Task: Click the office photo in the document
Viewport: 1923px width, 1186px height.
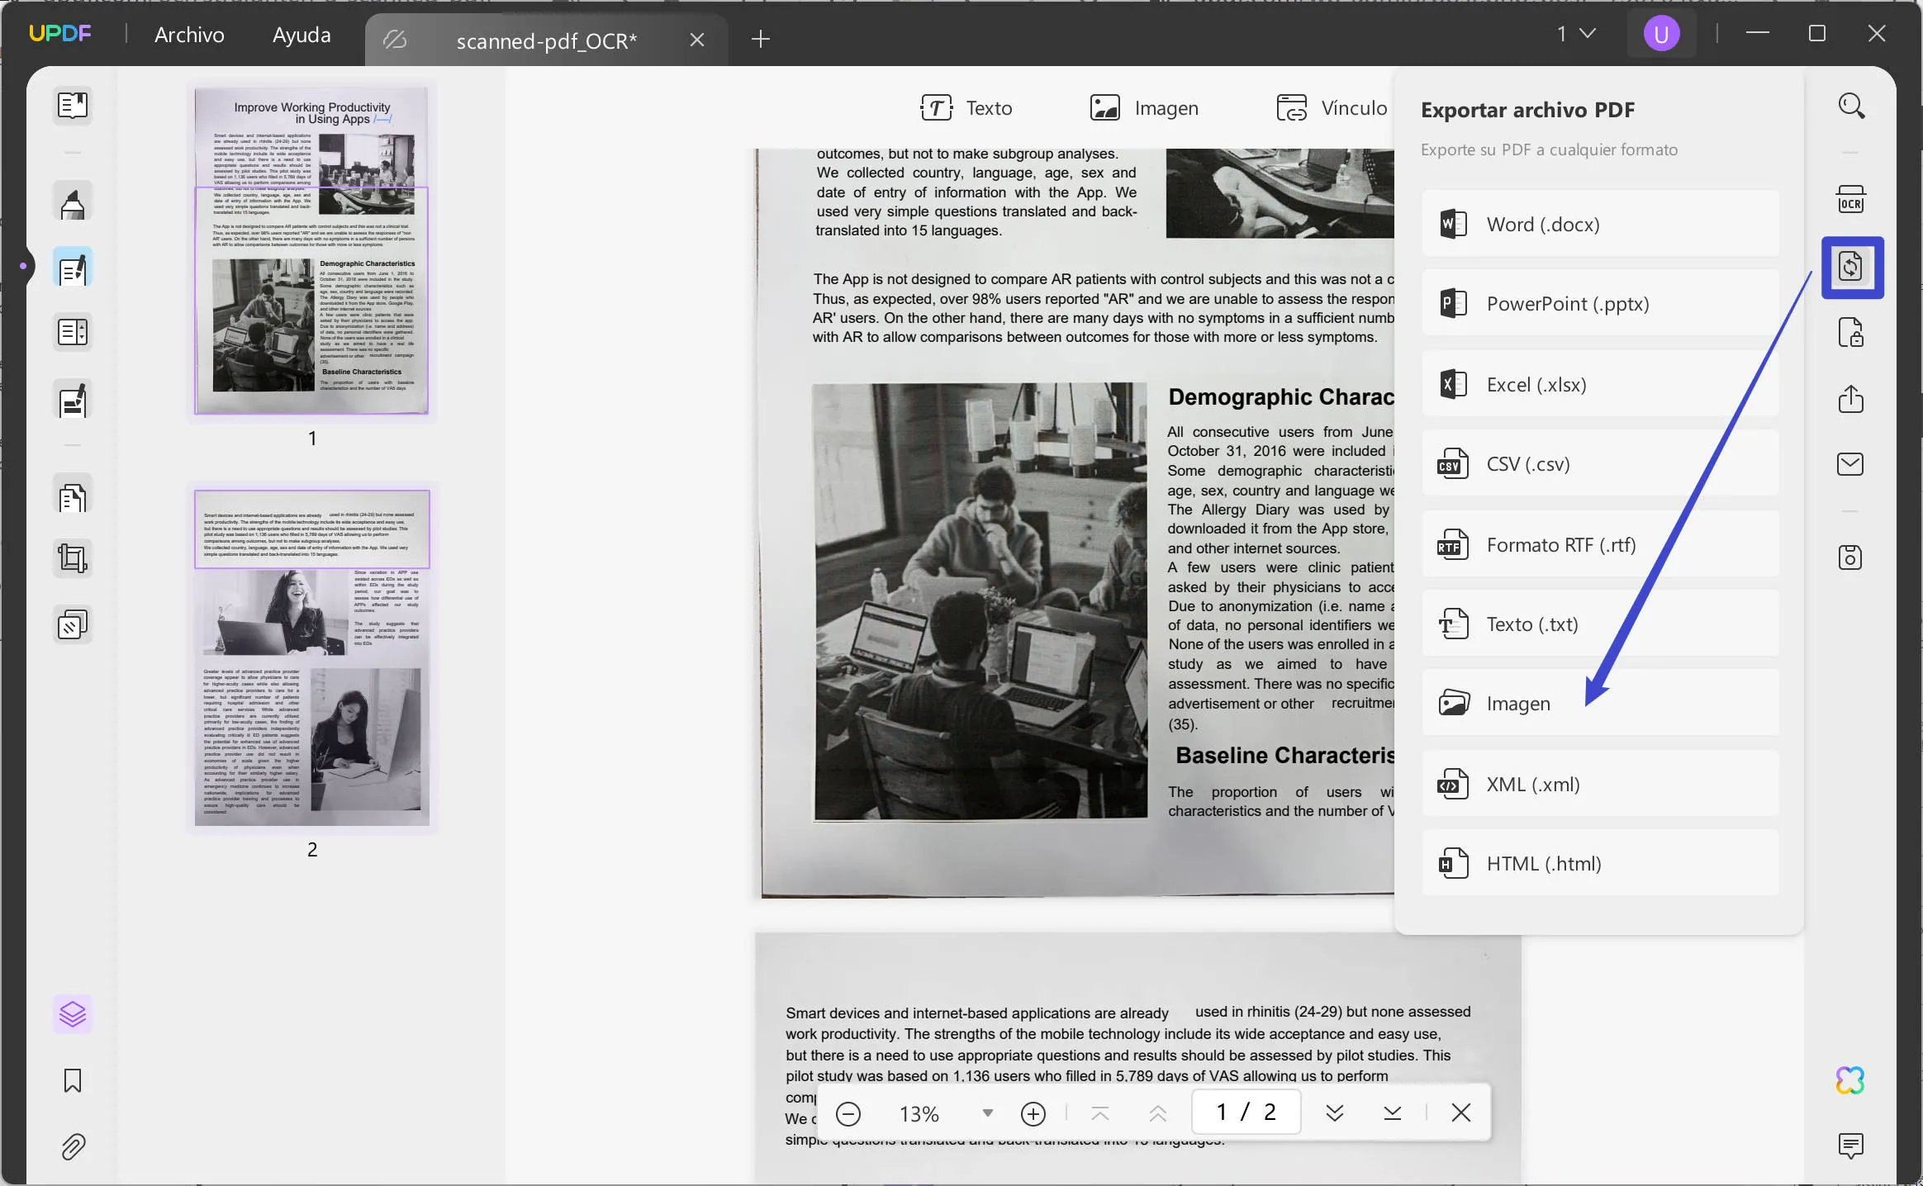Action: pyautogui.click(x=980, y=601)
